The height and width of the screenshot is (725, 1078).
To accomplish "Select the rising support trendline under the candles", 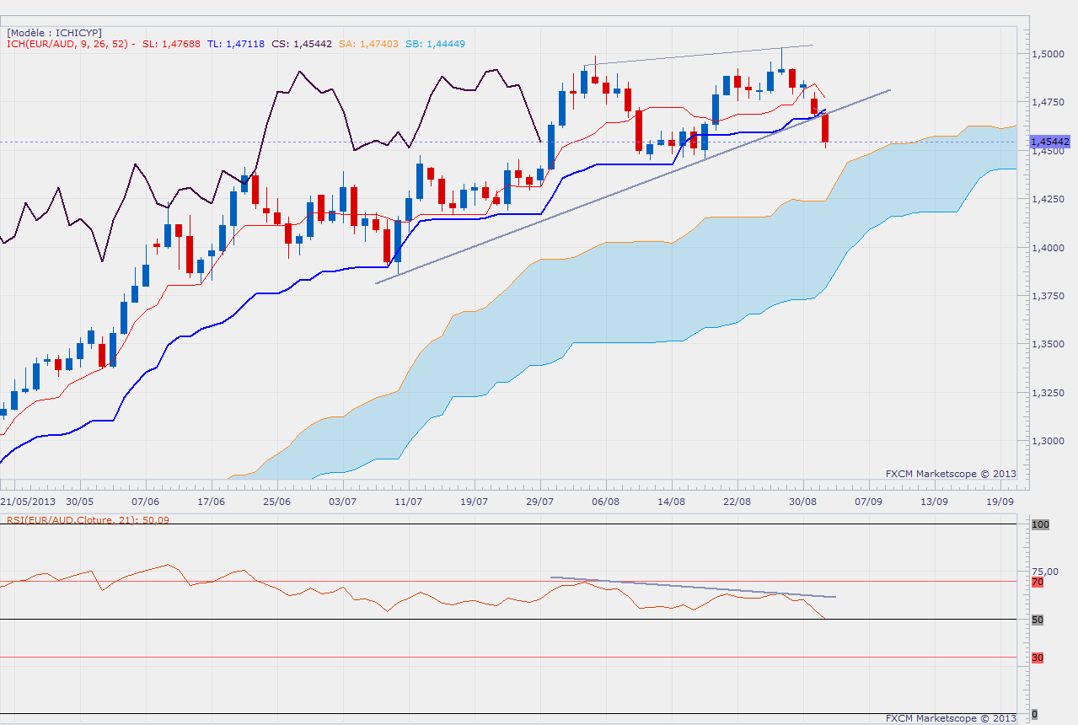I will (632, 186).
